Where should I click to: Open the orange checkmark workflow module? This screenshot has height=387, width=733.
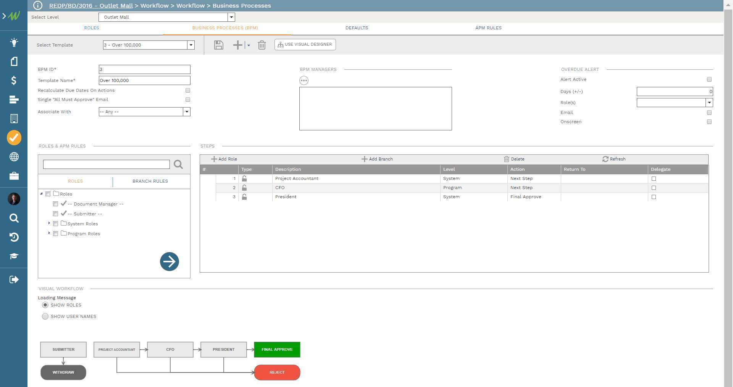click(x=14, y=138)
